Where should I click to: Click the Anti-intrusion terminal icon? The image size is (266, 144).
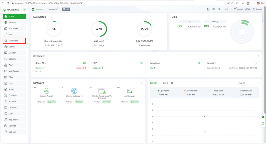coord(130,91)
